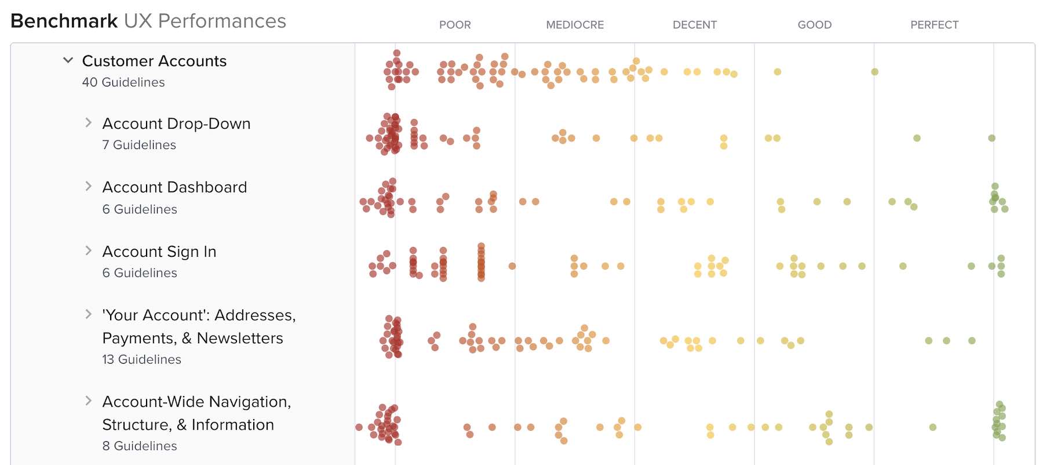Click the 40 Guidelines label
Viewport: 1043px width, 465px height.
click(123, 82)
